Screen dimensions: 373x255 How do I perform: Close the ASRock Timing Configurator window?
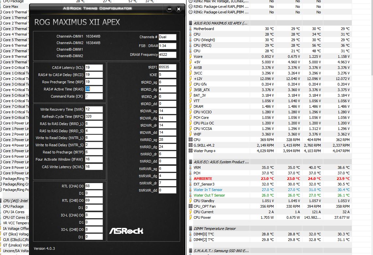click(178, 9)
